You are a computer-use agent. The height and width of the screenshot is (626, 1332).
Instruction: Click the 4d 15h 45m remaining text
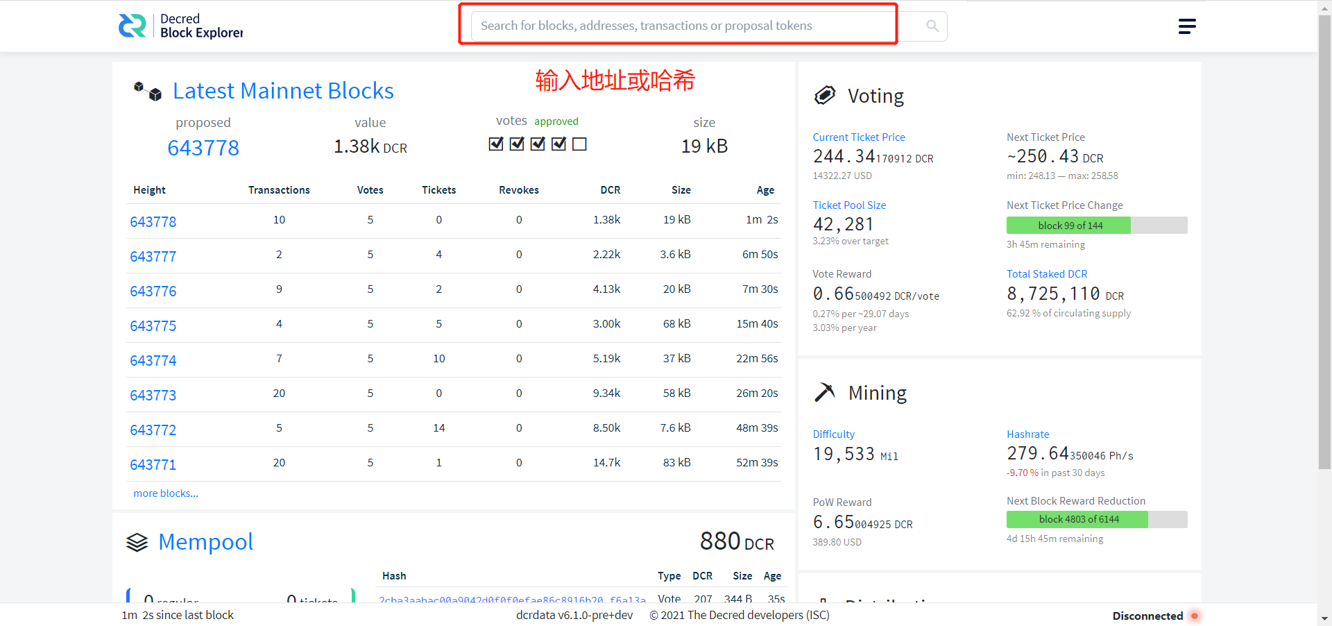click(x=1054, y=539)
